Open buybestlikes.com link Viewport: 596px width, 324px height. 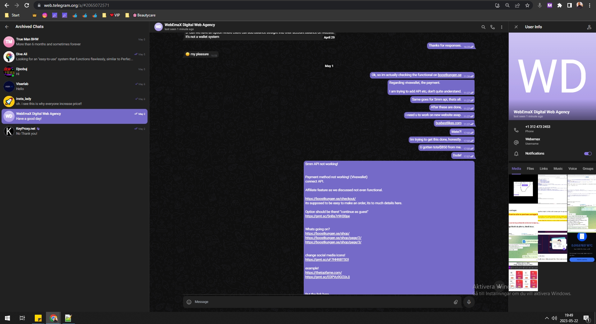[448, 123]
